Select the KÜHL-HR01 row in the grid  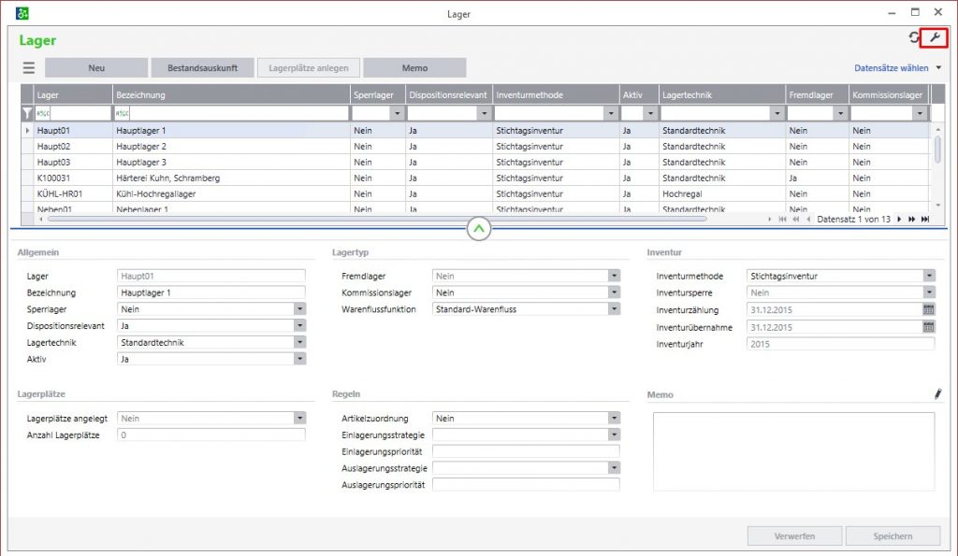[60, 193]
